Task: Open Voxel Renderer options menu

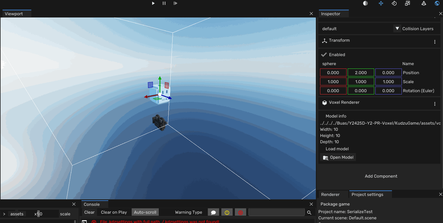Action: 435,104
